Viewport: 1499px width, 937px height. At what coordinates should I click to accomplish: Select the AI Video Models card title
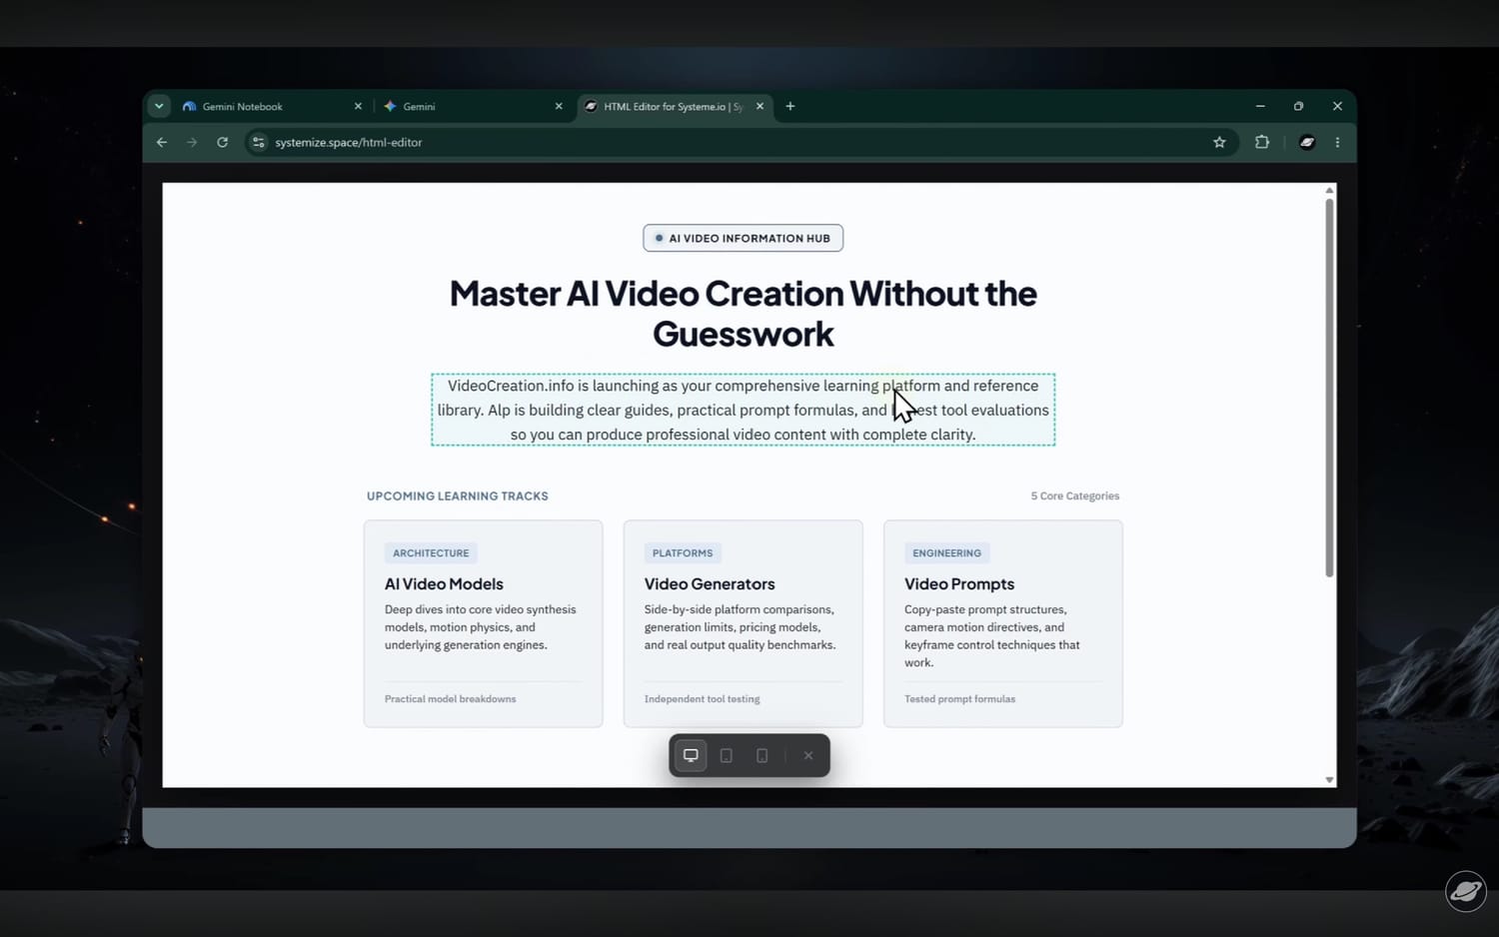pos(444,583)
